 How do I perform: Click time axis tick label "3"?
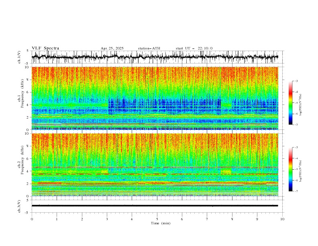point(107,219)
